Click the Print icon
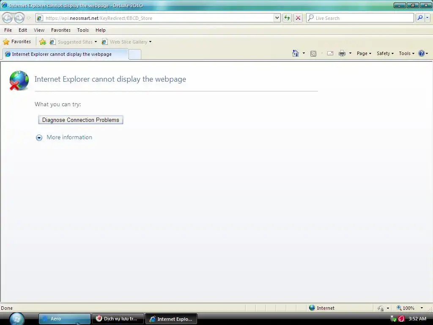 point(342,53)
